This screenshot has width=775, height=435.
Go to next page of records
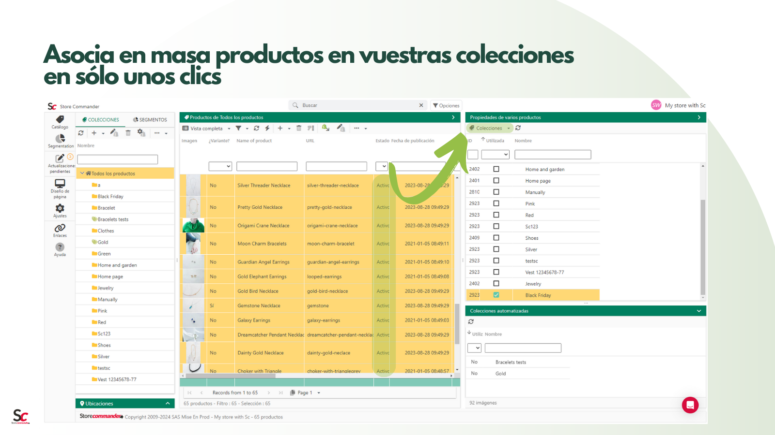point(269,393)
